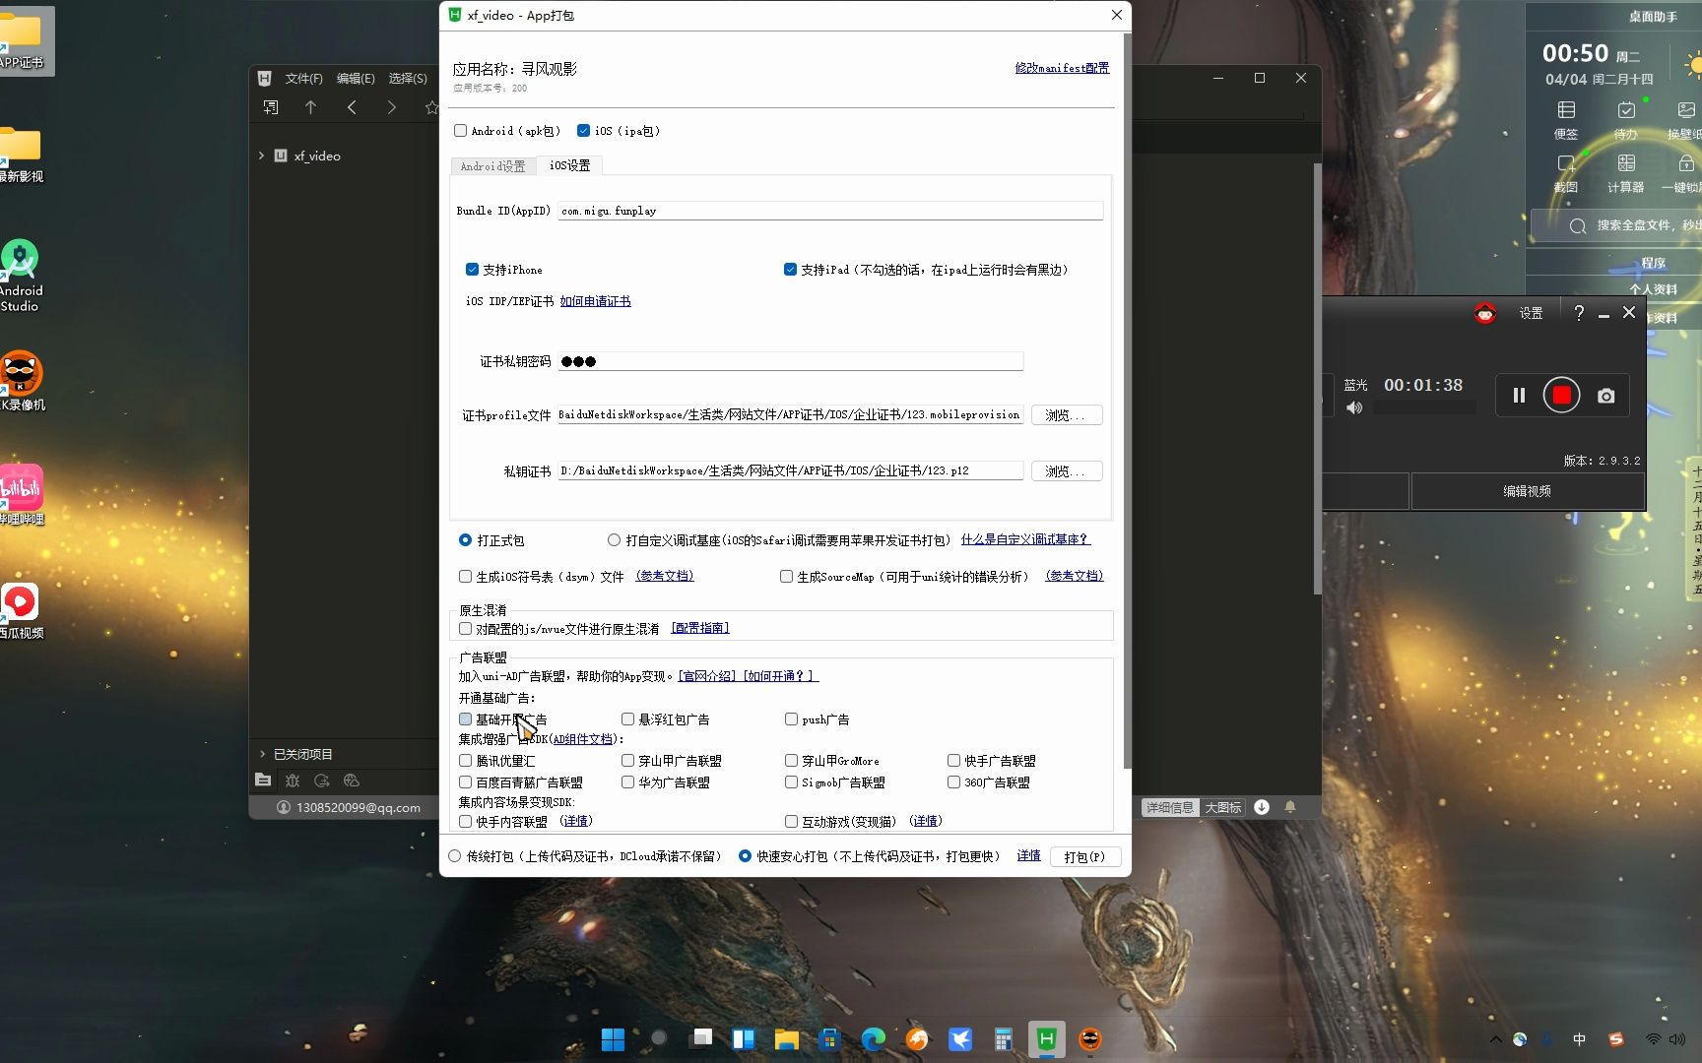The width and height of the screenshot is (1702, 1063).
Task: Click the debug bug icon in HBuilderX sidebar
Action: tap(293, 780)
